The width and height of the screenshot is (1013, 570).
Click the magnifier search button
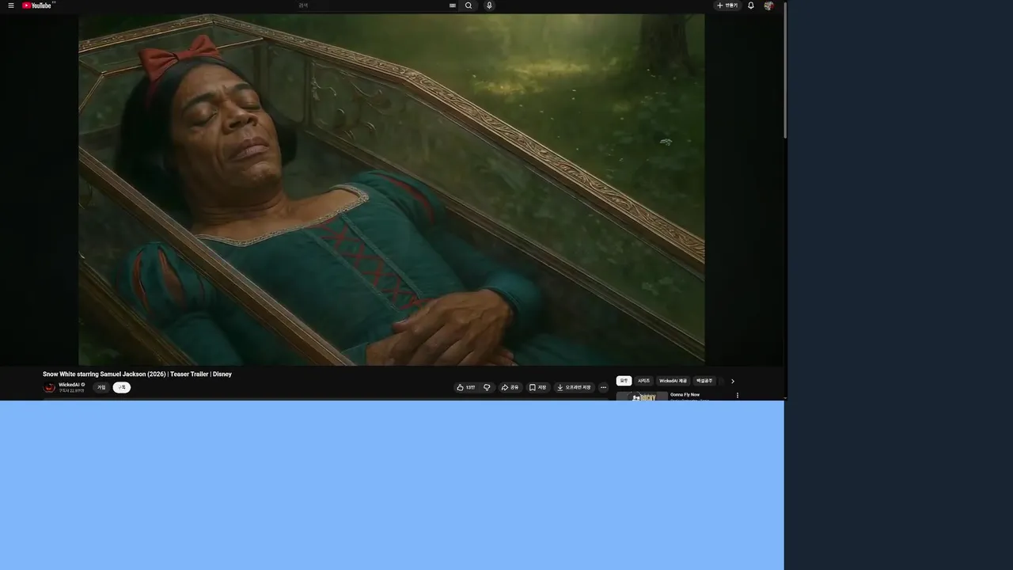click(469, 6)
